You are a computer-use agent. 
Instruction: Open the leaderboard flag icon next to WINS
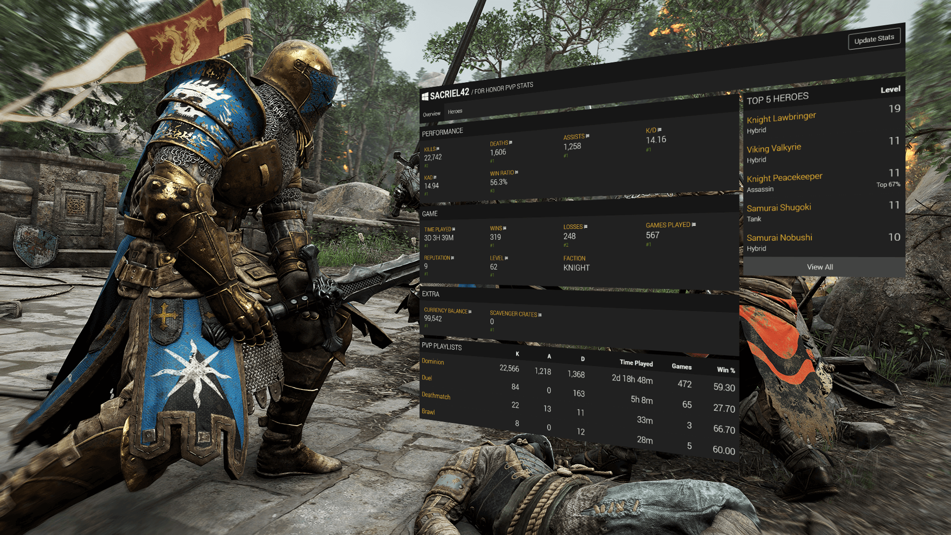505,228
